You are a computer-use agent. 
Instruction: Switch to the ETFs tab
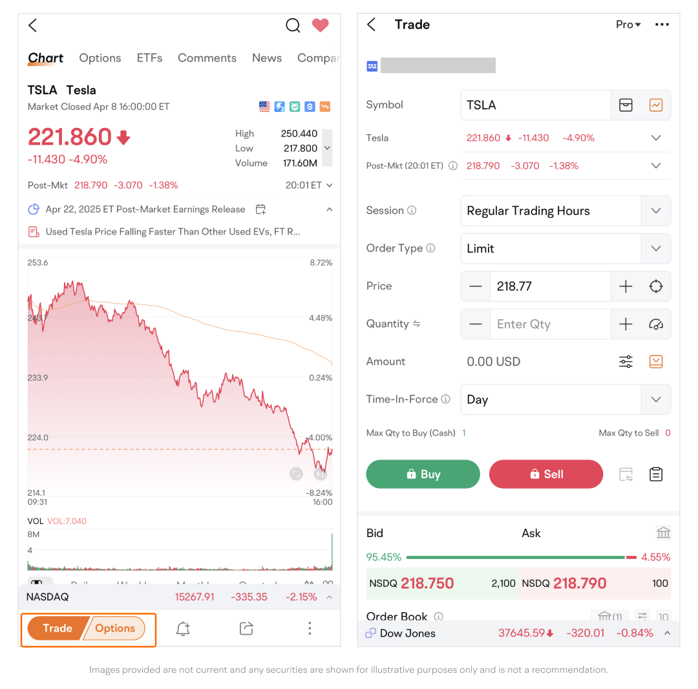(149, 58)
